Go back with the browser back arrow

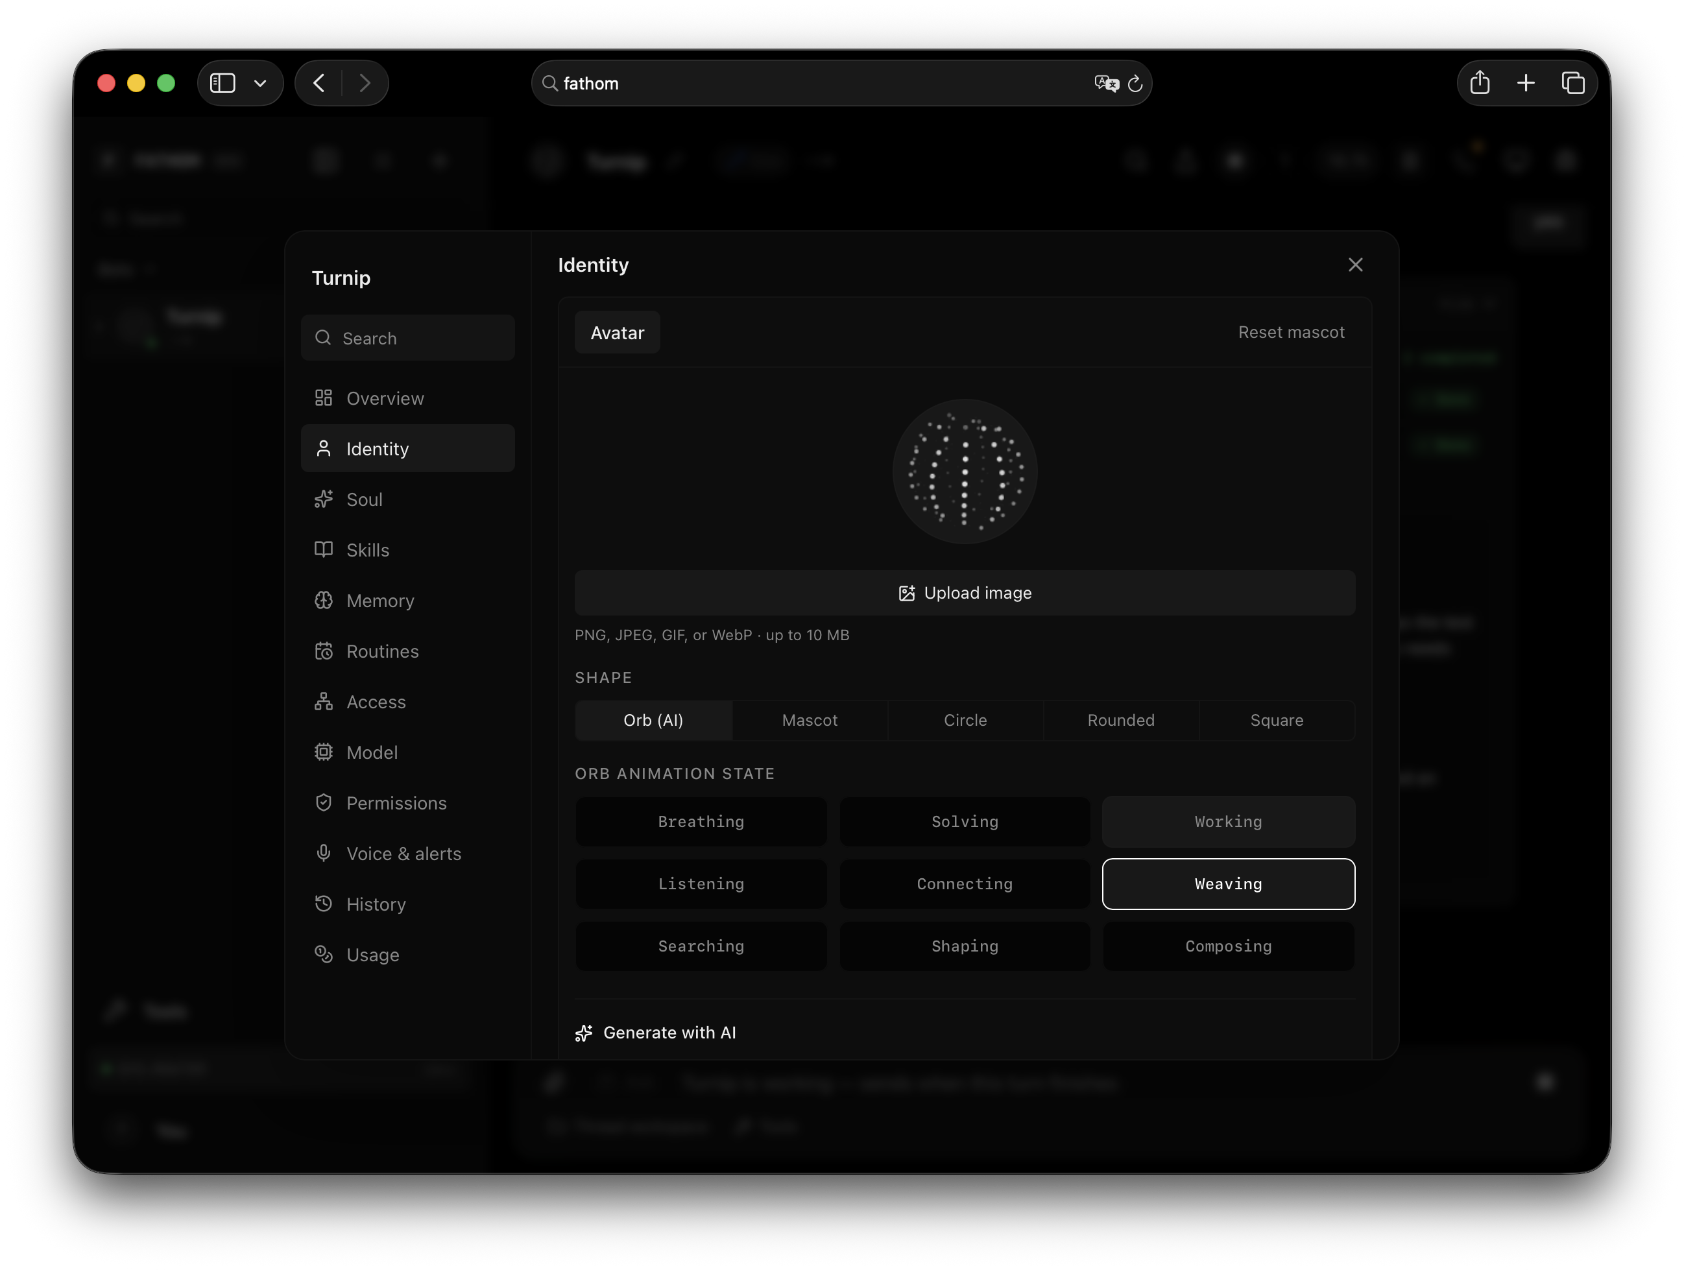[319, 83]
